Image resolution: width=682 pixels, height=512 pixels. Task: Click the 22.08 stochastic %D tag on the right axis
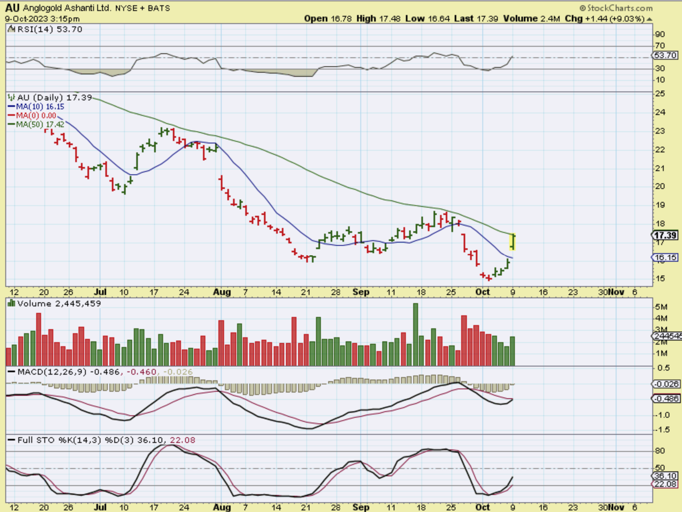click(x=665, y=484)
